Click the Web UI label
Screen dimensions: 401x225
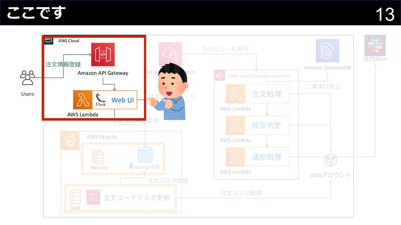(x=123, y=100)
